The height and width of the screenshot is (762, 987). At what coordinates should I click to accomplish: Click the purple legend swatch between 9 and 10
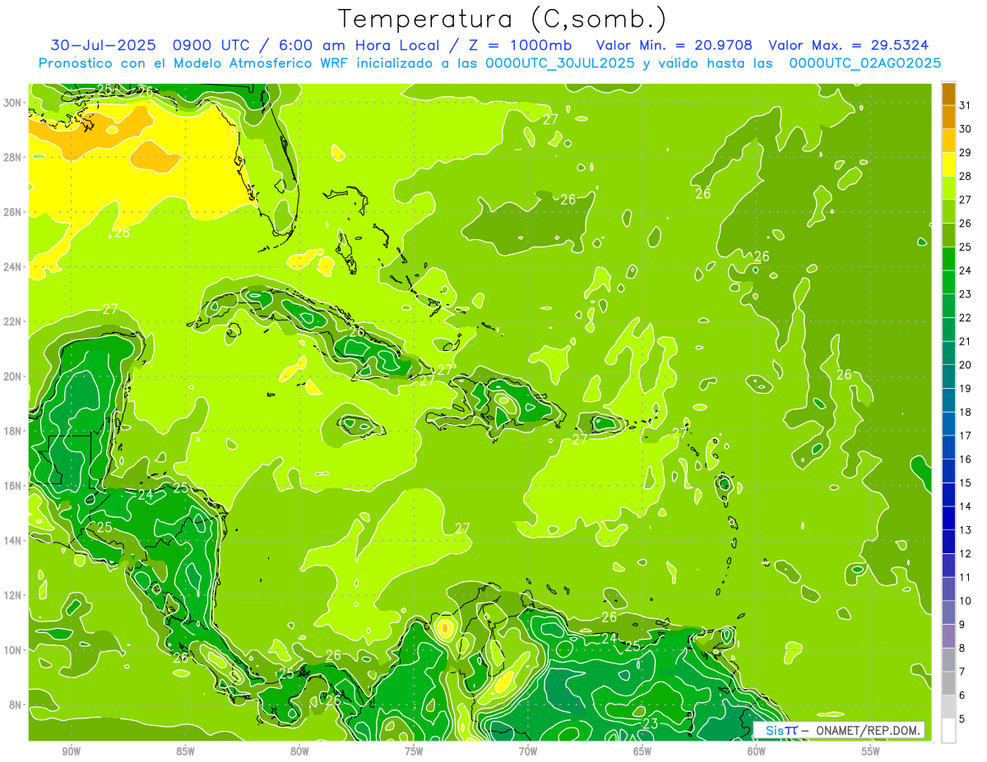pyautogui.click(x=948, y=637)
